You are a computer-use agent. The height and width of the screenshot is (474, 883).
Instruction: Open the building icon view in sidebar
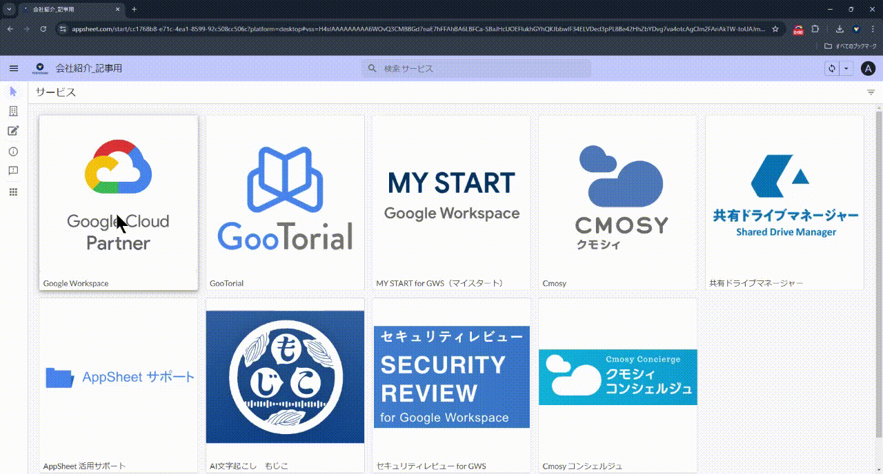[13, 112]
